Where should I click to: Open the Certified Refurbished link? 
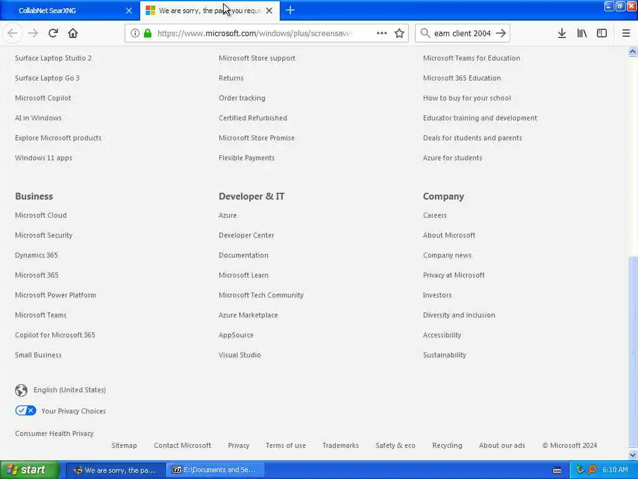point(253,118)
